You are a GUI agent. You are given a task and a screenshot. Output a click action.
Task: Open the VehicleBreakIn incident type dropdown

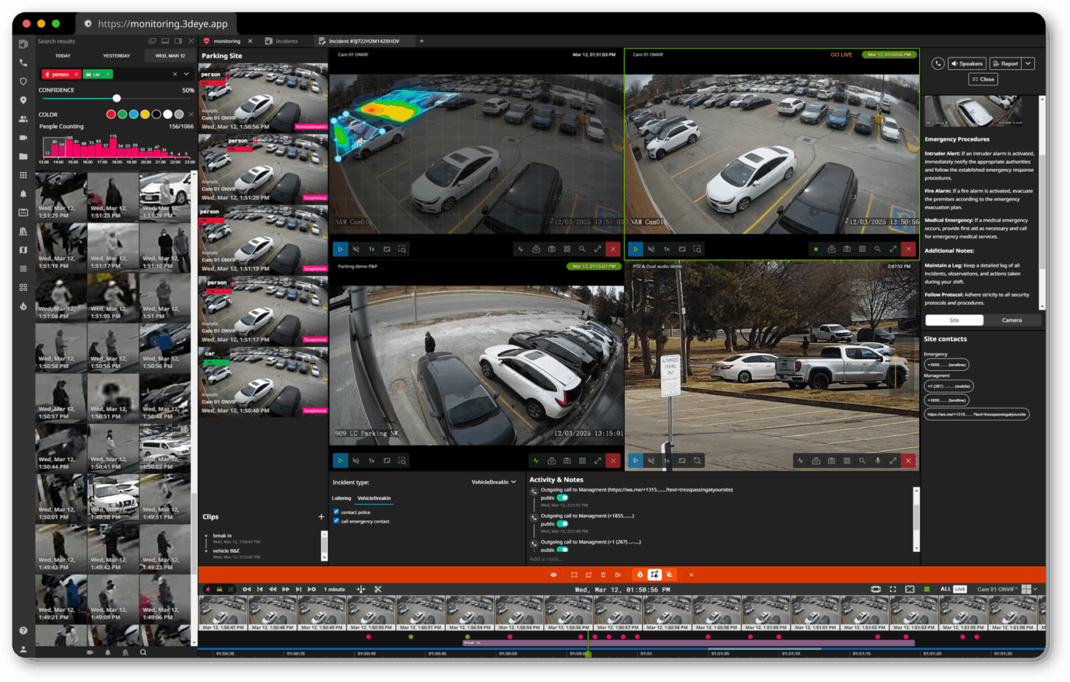(494, 482)
